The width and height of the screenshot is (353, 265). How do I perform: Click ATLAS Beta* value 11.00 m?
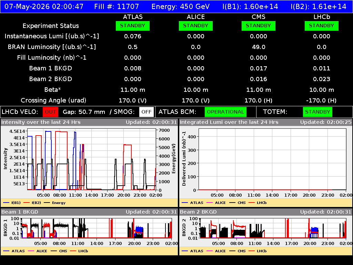(x=133, y=90)
